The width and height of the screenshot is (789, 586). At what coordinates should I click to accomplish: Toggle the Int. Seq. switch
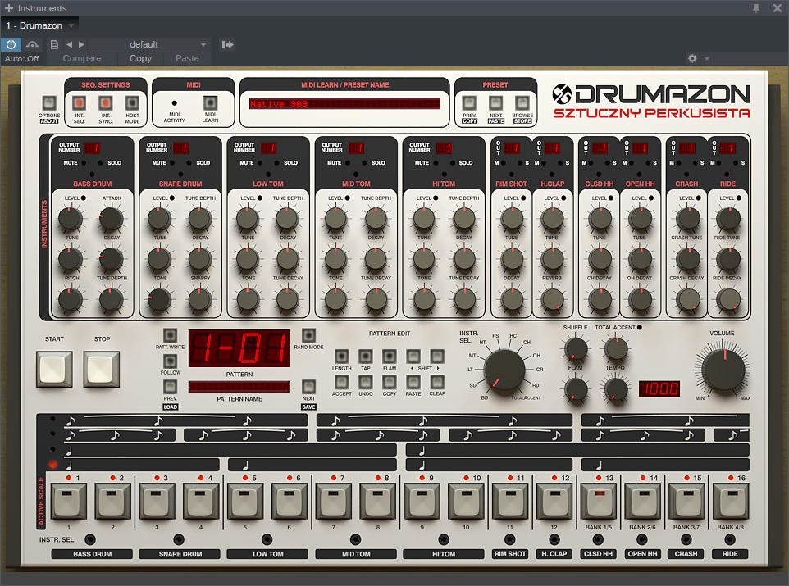point(79,103)
